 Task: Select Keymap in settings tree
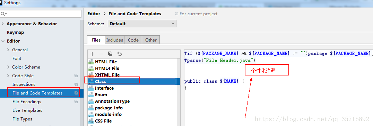tap(15, 32)
